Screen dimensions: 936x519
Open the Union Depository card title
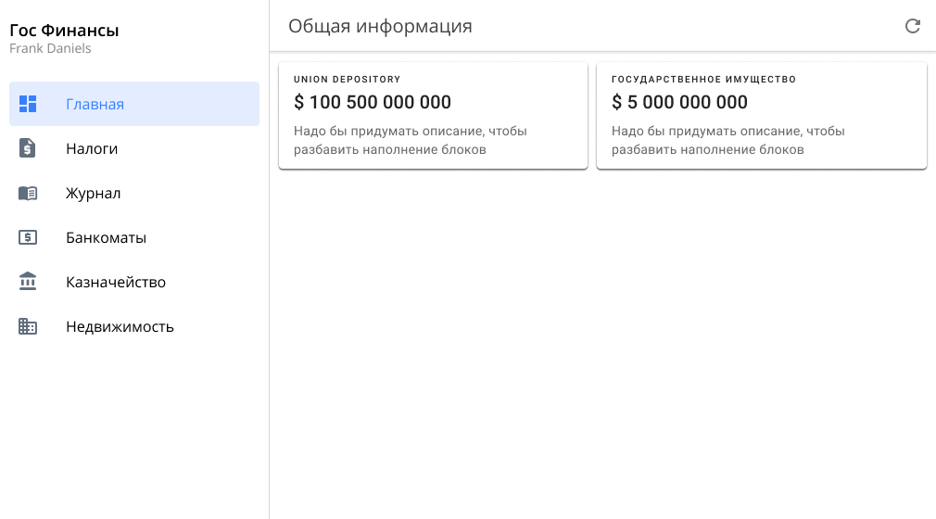347,80
